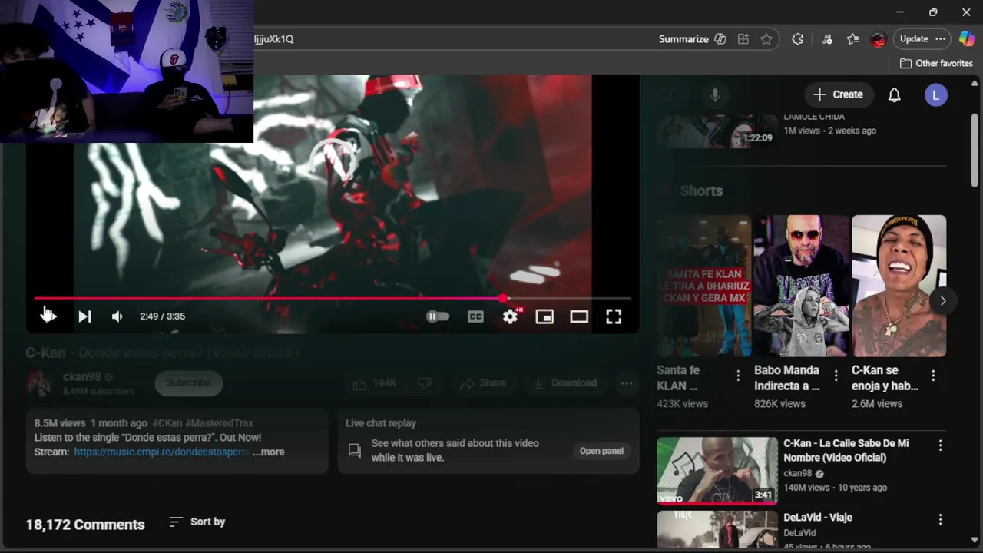Open the music.empi.re stream link
Image resolution: width=983 pixels, height=553 pixels.
[161, 452]
